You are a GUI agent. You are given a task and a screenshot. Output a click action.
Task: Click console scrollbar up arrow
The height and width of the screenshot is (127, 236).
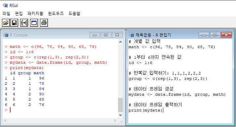[120, 42]
